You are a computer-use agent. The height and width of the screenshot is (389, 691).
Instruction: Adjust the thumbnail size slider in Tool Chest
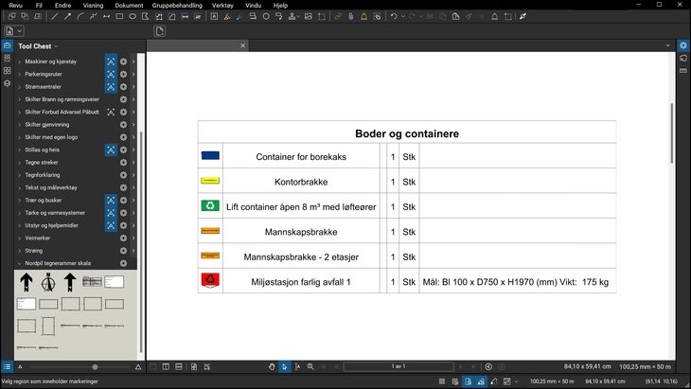(95, 366)
